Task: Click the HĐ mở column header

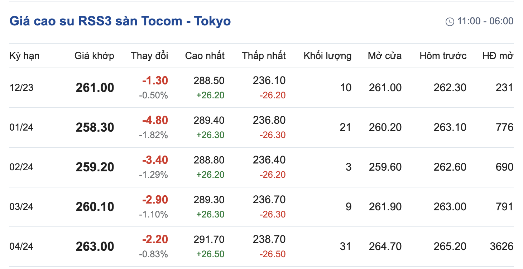Action: pos(498,56)
